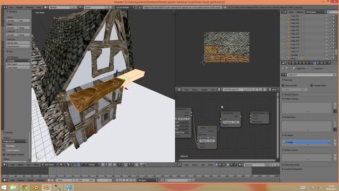Click the Roughness slider in shader node
This screenshot has width=339, height=191.
point(231,122)
